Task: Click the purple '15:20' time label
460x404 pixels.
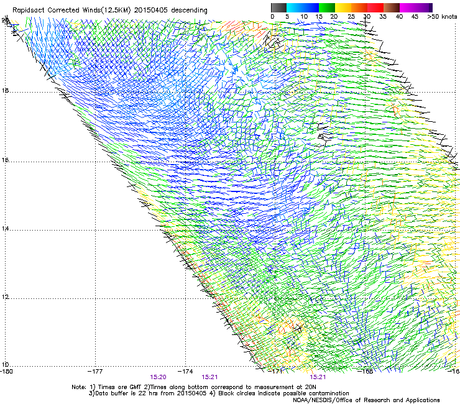Action: [x=158, y=377]
